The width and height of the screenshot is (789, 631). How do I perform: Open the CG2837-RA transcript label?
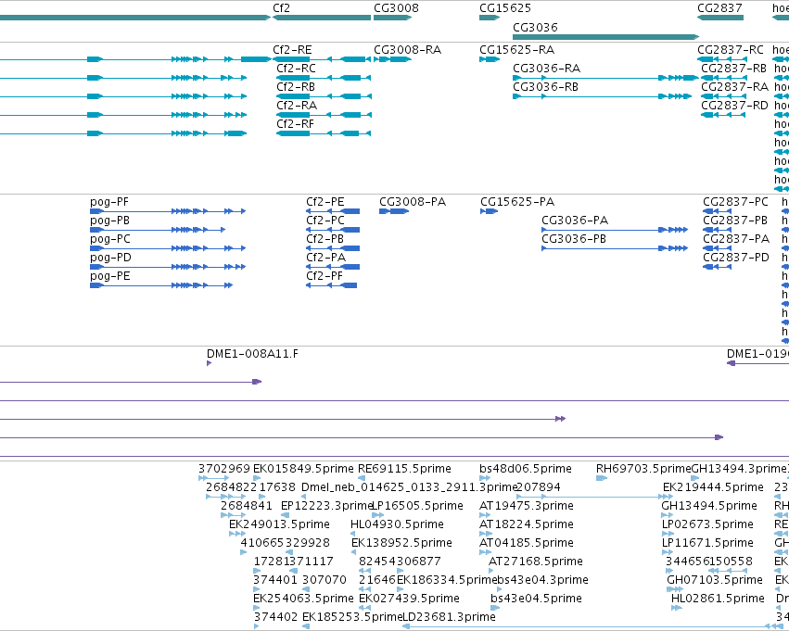click(735, 87)
